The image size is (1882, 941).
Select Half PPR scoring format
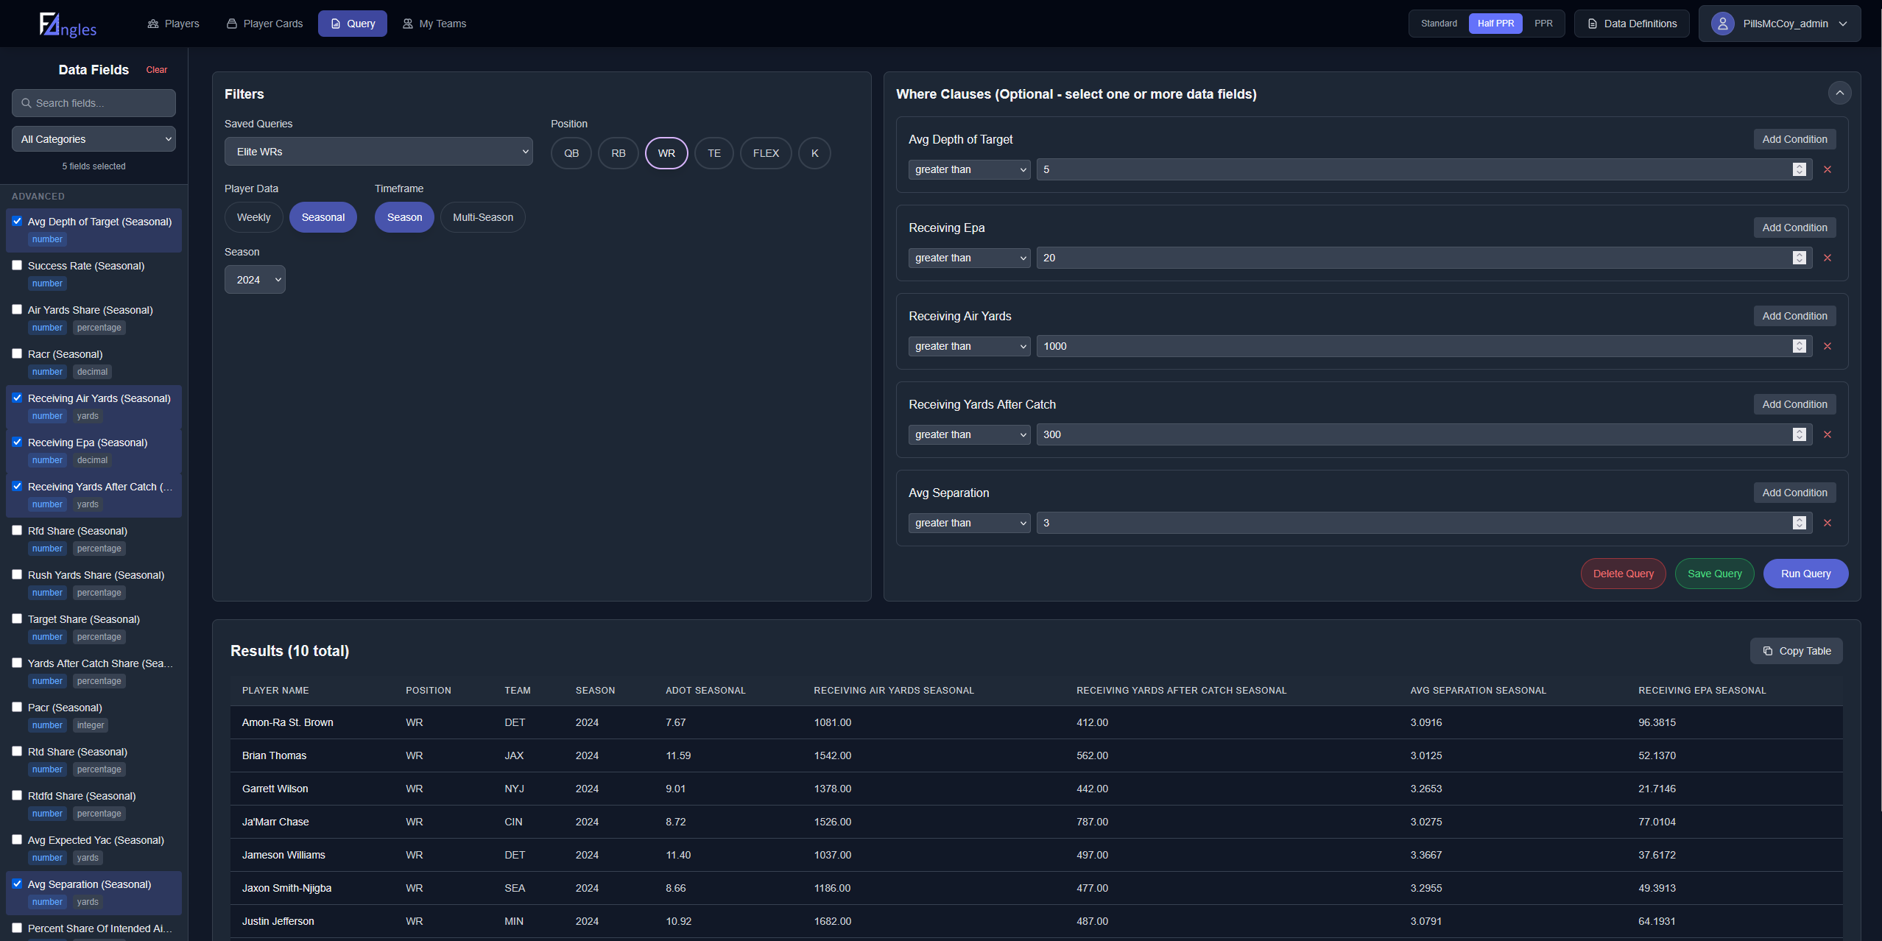pos(1495,24)
